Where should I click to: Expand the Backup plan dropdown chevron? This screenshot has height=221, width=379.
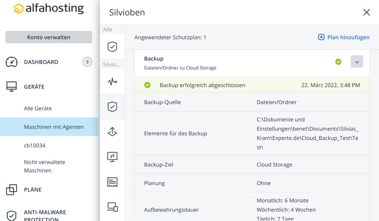click(357, 62)
